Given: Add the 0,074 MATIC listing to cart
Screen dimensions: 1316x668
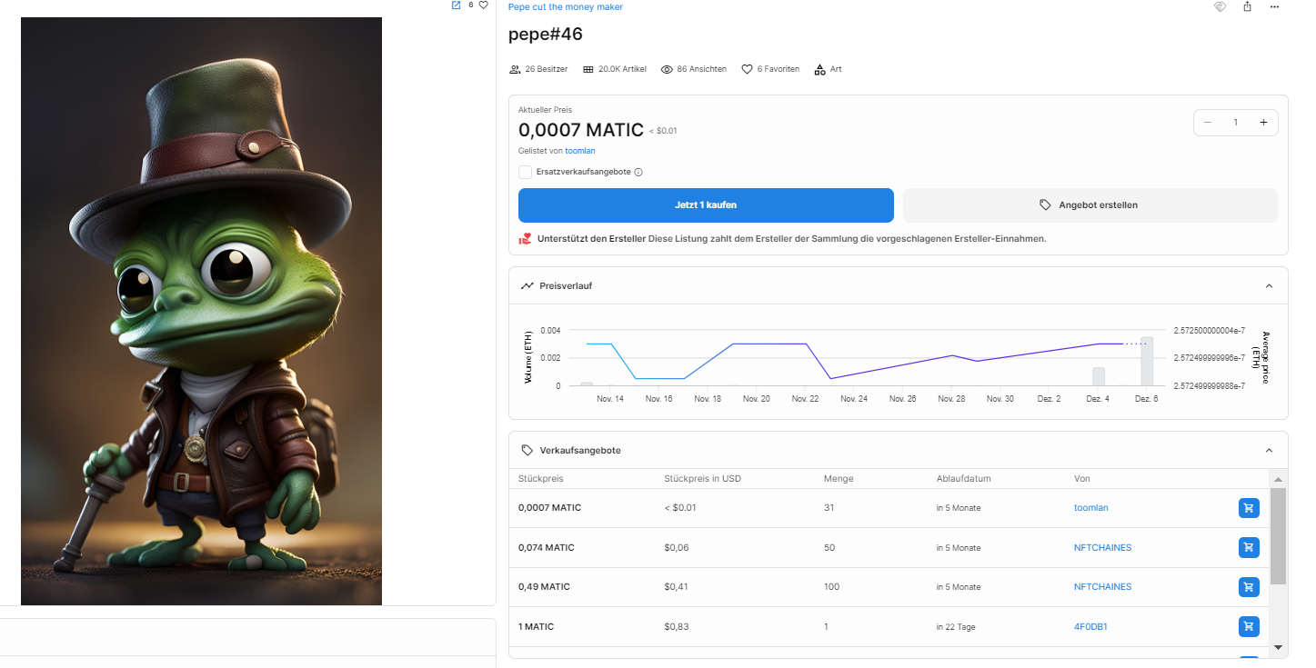Looking at the screenshot, I should coord(1249,547).
